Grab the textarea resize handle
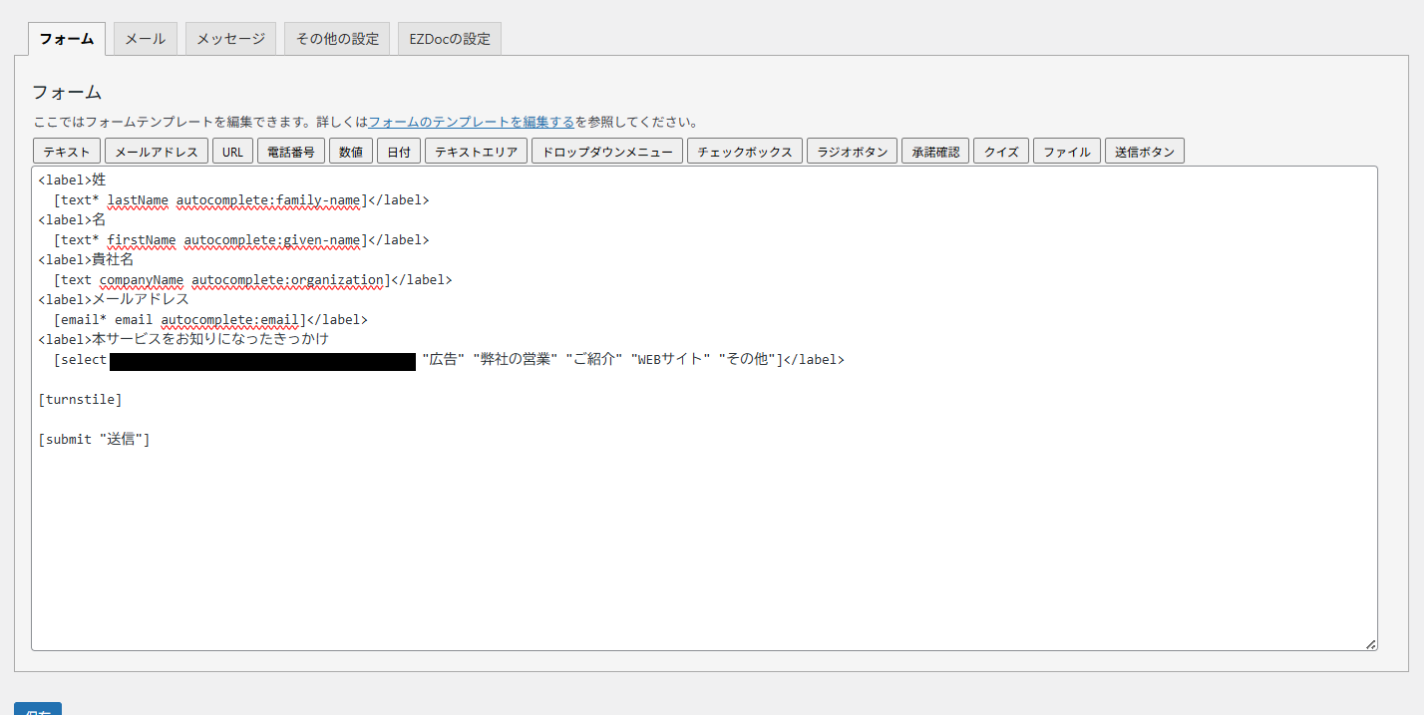 click(1371, 645)
